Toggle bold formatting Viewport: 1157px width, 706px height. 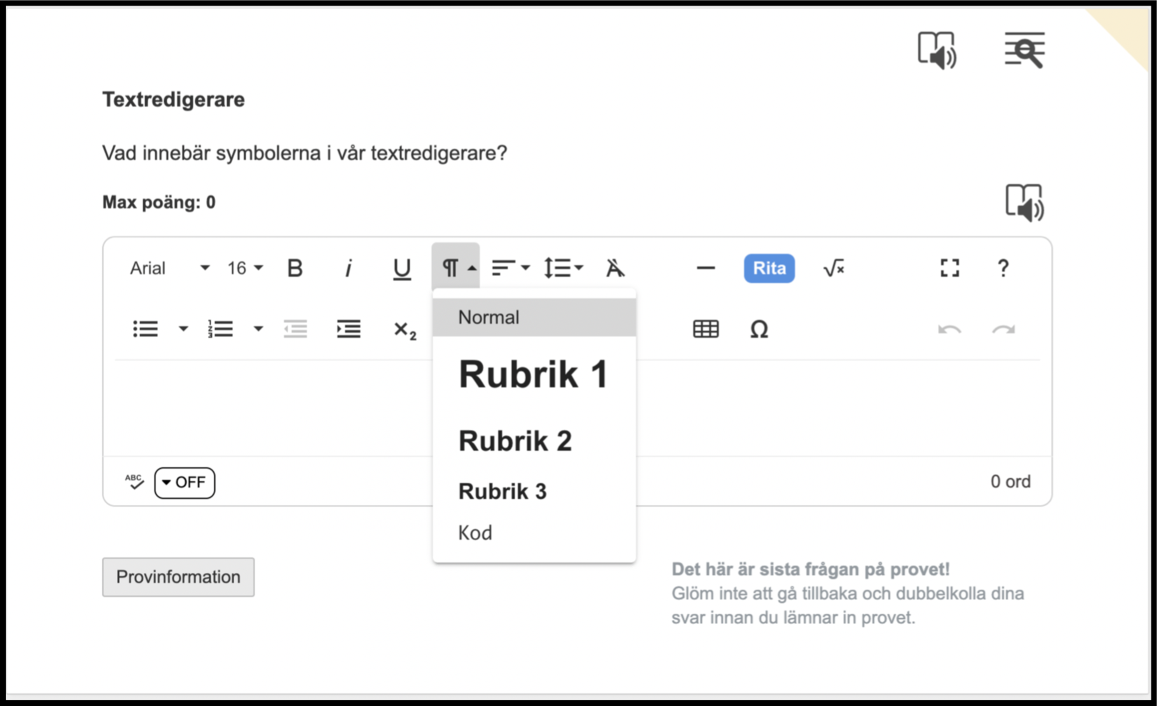coord(294,268)
